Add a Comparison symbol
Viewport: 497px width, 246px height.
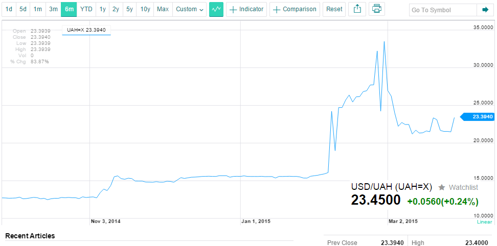(x=295, y=9)
